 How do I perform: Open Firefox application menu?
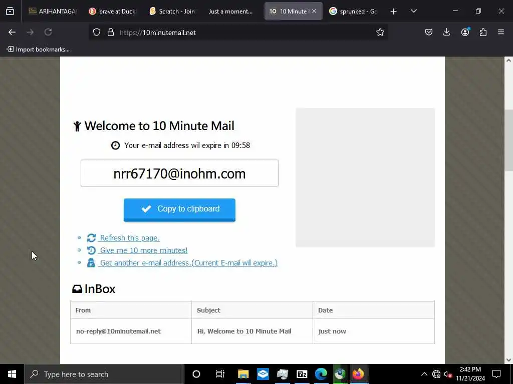pos(501,32)
